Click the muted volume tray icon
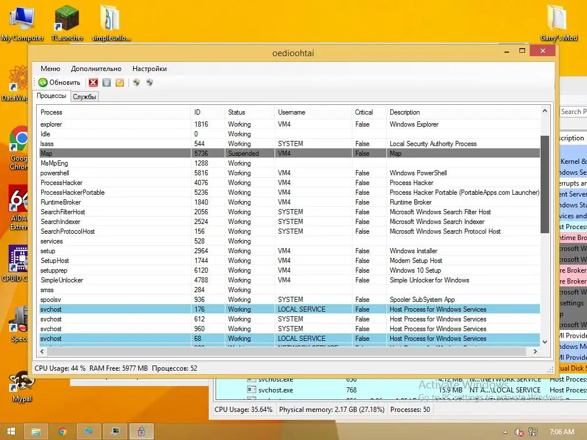Screen dimensions: 587x440 tap(519, 432)
